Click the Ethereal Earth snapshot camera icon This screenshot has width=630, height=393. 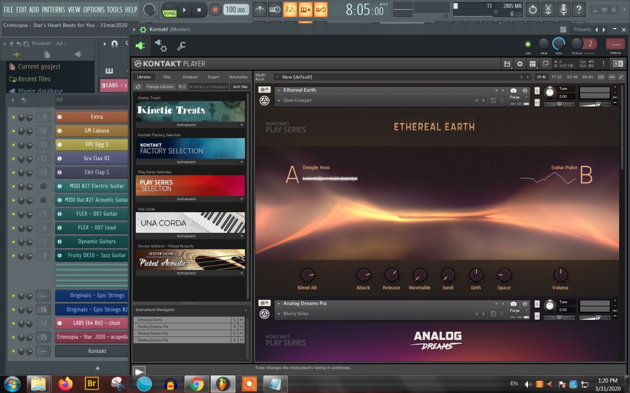point(514,90)
